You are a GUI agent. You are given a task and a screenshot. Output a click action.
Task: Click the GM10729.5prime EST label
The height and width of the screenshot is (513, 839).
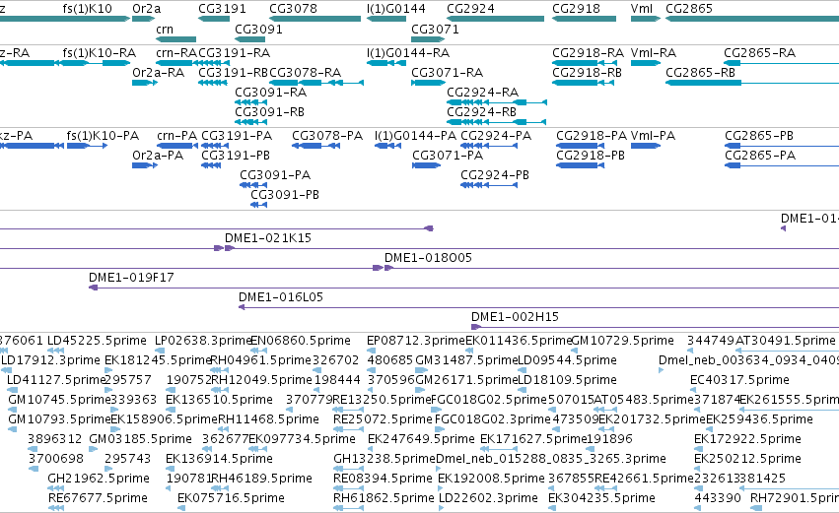point(623,341)
